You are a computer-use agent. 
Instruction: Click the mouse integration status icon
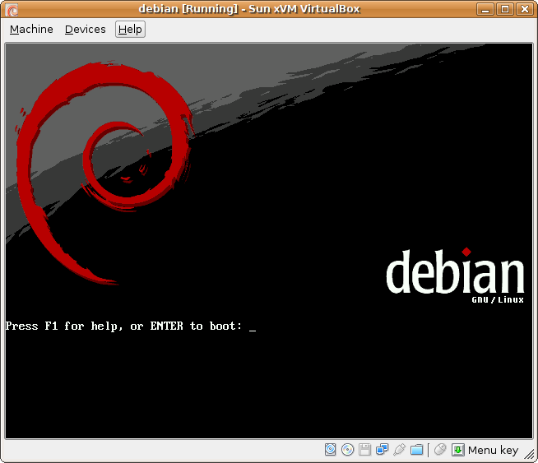click(440, 449)
